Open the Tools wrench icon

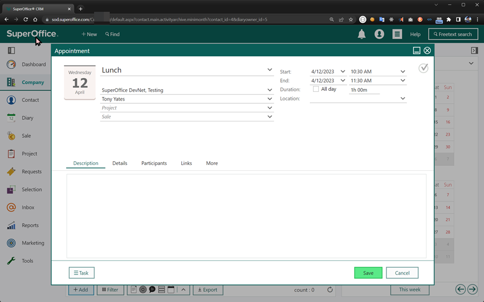[x=11, y=261]
